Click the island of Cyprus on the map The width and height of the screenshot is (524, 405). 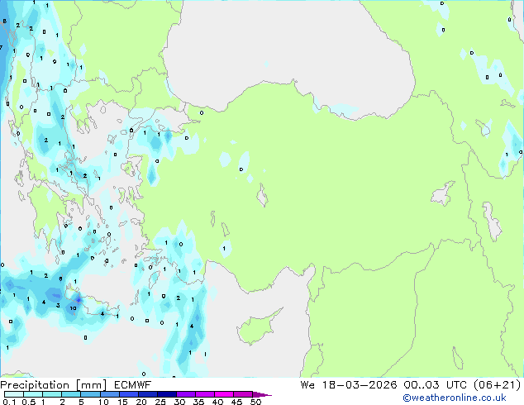[x=257, y=328]
